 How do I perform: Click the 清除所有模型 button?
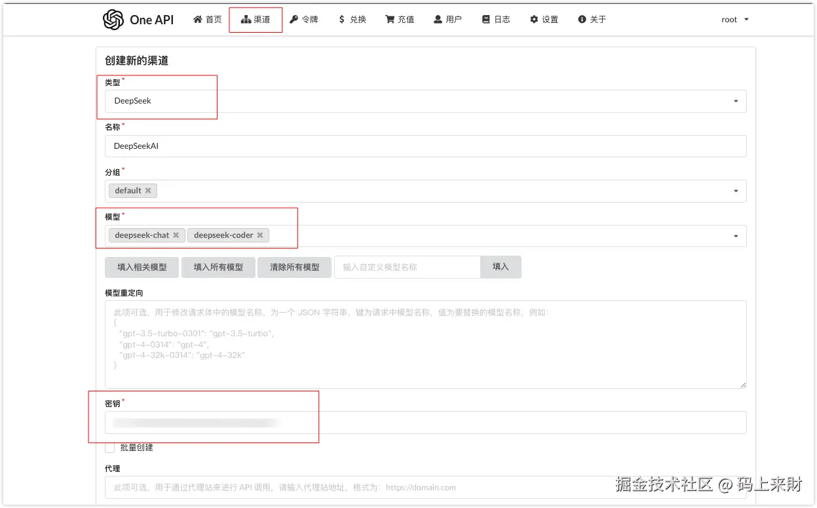(295, 267)
